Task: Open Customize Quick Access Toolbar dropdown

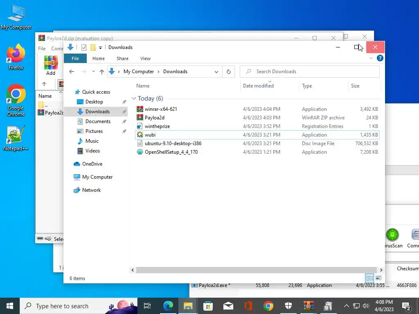Action: click(x=101, y=47)
